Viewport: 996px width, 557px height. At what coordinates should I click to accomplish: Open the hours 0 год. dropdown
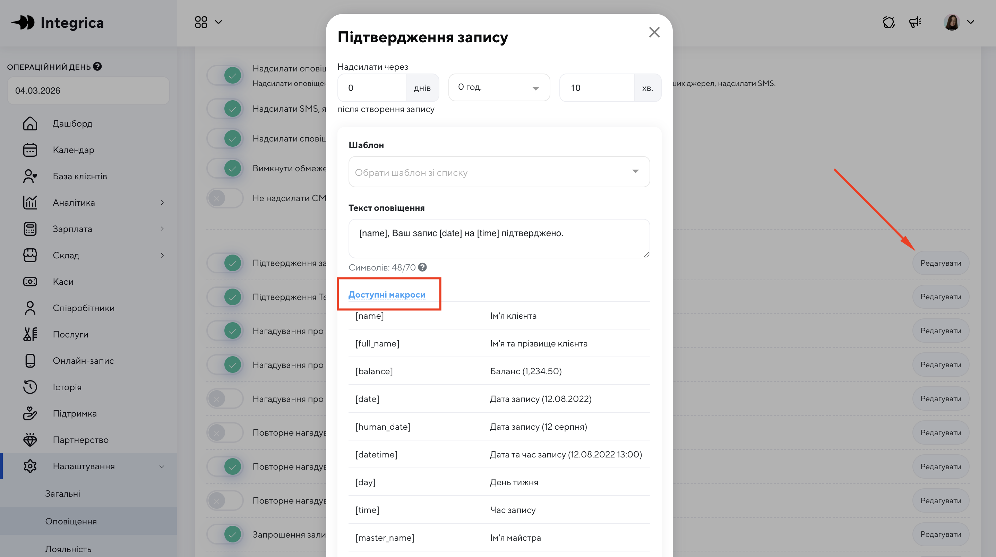pos(499,88)
